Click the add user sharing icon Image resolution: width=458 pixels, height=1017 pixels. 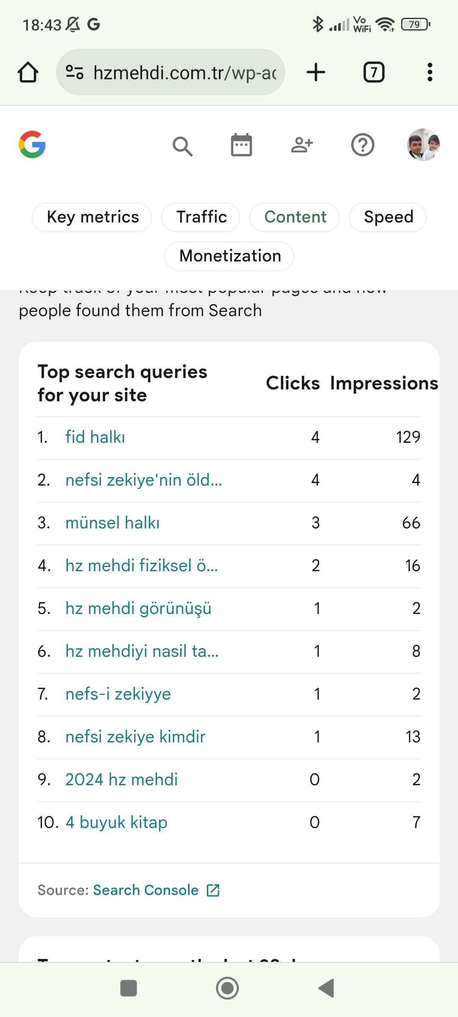coord(302,145)
